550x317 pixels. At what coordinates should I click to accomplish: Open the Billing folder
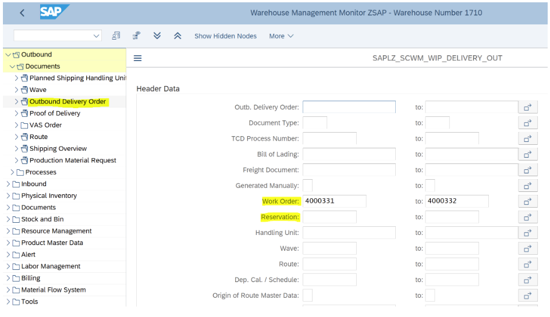coord(30,278)
